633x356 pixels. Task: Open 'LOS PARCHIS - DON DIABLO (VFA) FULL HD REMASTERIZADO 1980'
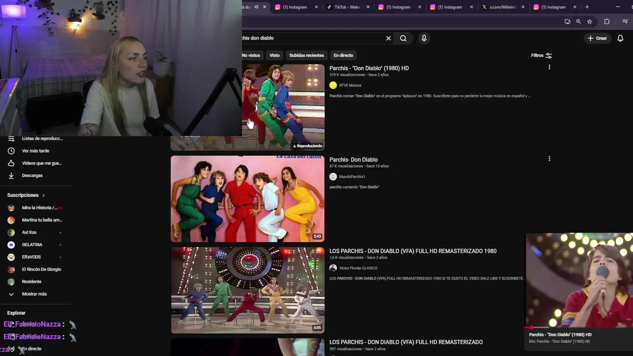coord(413,251)
